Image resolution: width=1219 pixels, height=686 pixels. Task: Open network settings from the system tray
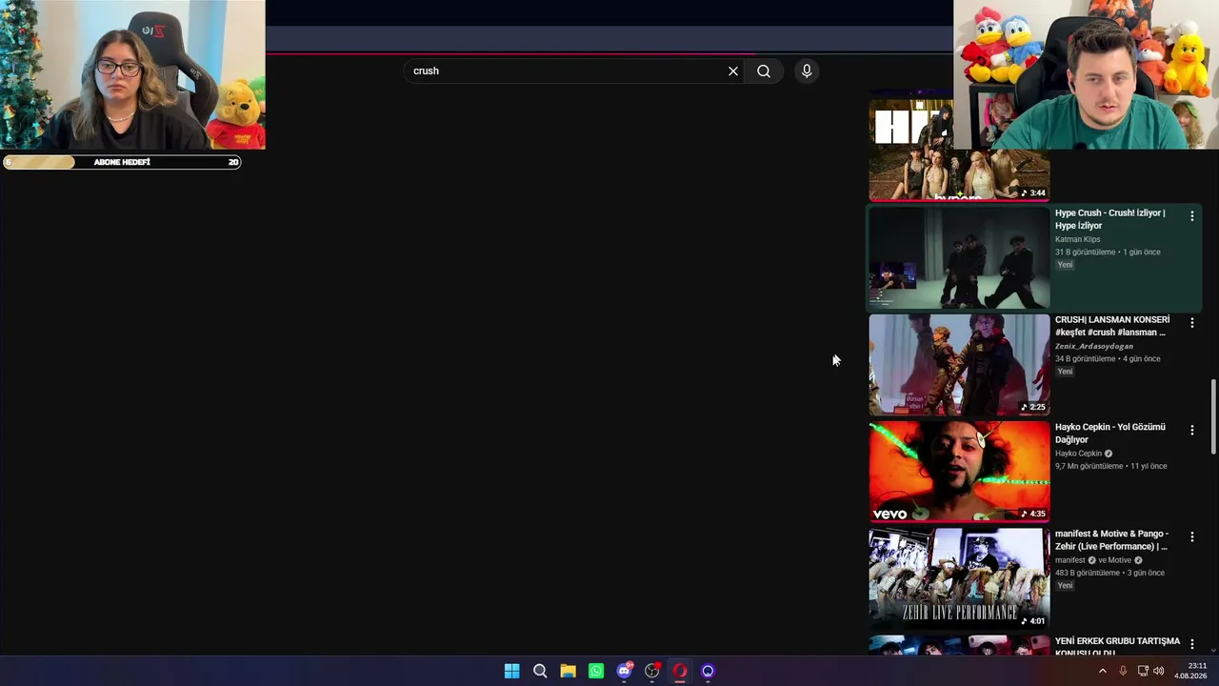tap(1143, 671)
